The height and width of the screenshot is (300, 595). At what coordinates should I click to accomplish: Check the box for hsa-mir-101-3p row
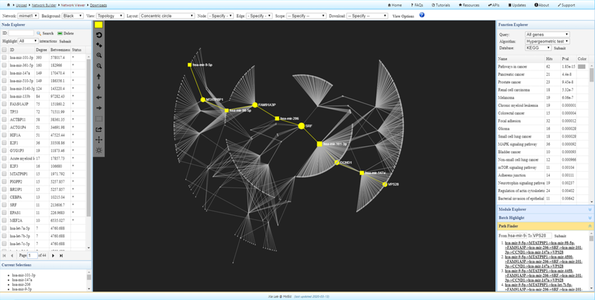click(x=5, y=58)
